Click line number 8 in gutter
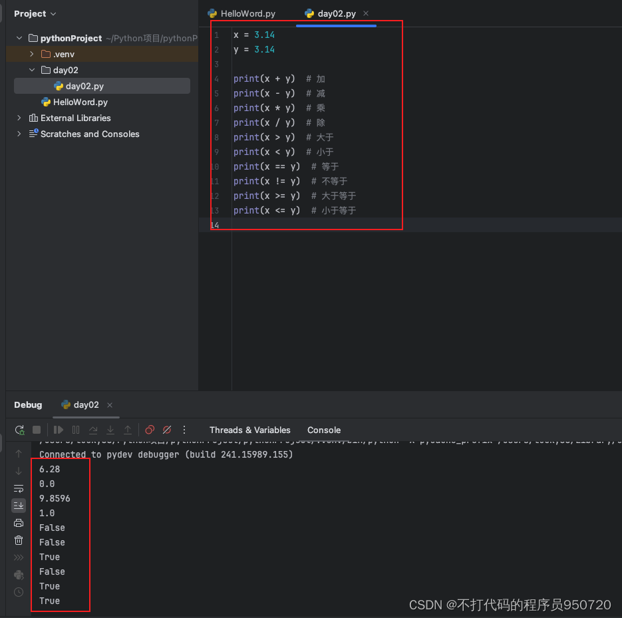Viewport: 622px width, 618px height. coord(217,138)
